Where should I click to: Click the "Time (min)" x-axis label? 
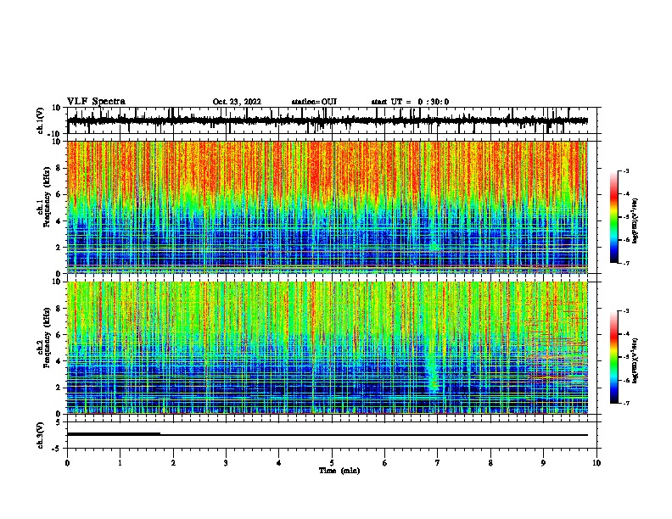(339, 471)
